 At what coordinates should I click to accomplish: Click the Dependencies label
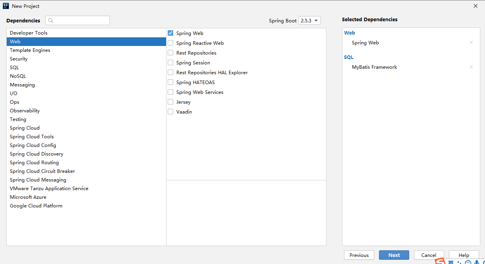(23, 20)
